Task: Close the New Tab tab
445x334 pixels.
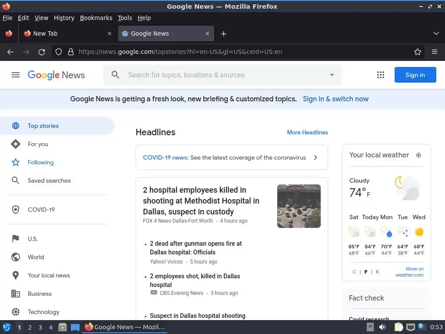Action: point(109,33)
